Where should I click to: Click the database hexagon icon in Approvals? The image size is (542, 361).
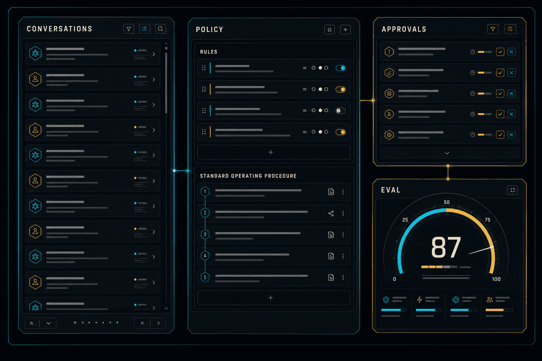[389, 93]
